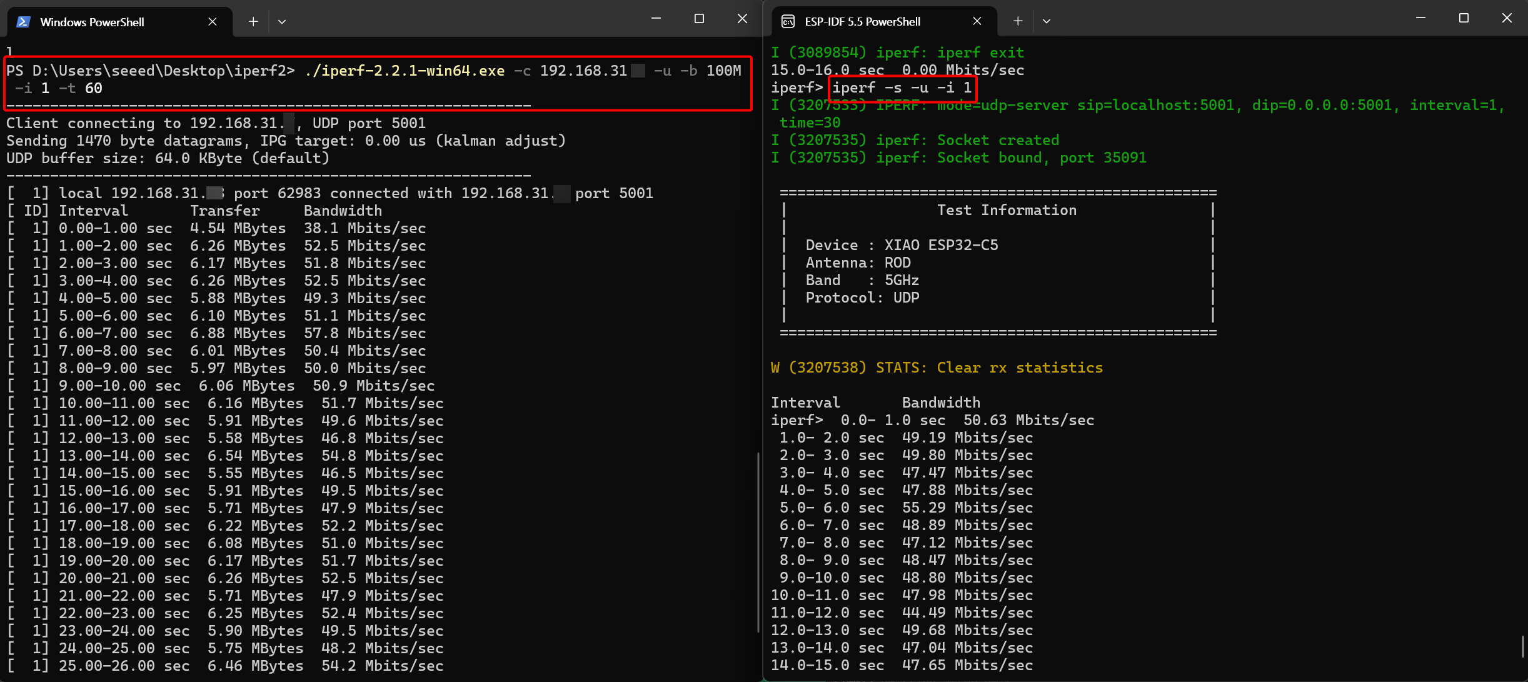The height and width of the screenshot is (682, 1528).
Task: Close the left Windows PowerShell window
Action: 742,19
